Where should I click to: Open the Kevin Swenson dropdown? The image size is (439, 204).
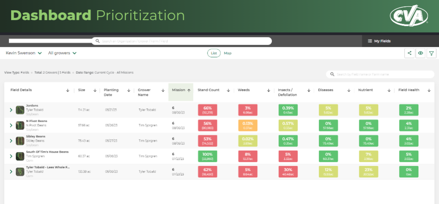click(x=24, y=53)
